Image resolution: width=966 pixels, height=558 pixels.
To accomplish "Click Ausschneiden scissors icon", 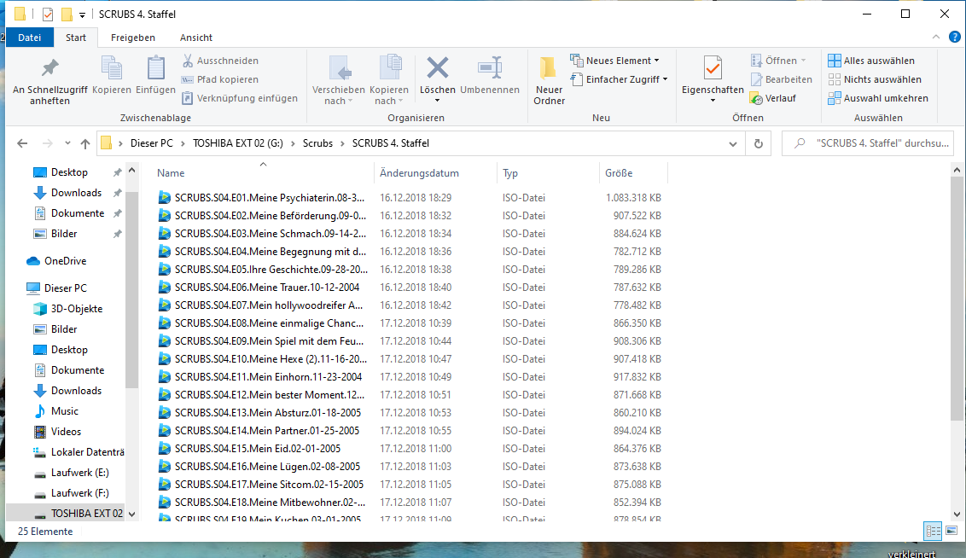I will (188, 61).
